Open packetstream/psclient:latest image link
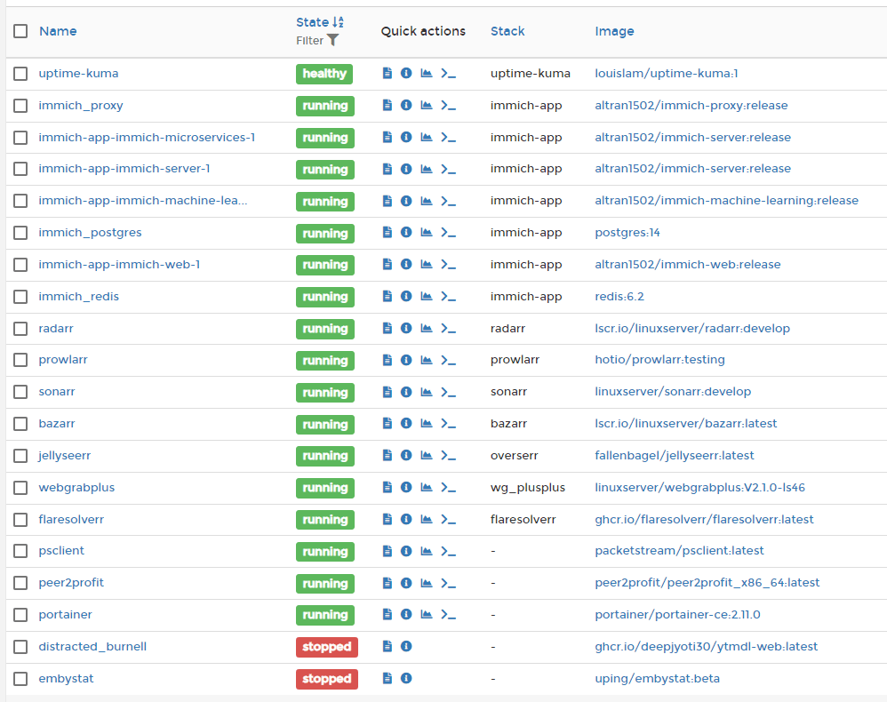 pos(679,551)
